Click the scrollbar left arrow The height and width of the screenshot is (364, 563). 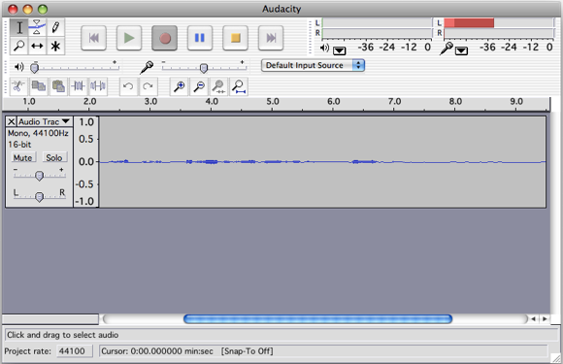point(534,318)
